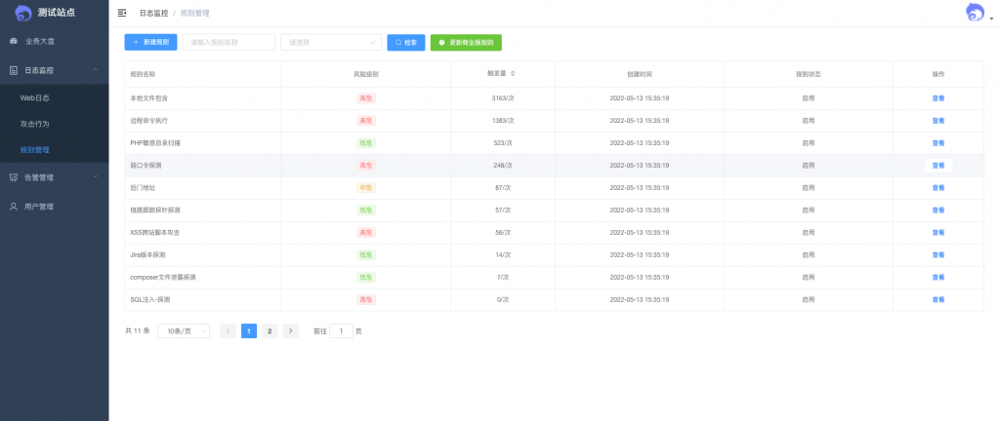Click the 后门地址 rule name

click(143, 188)
